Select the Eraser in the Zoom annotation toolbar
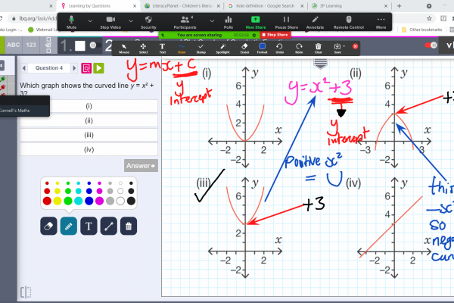 point(244,49)
